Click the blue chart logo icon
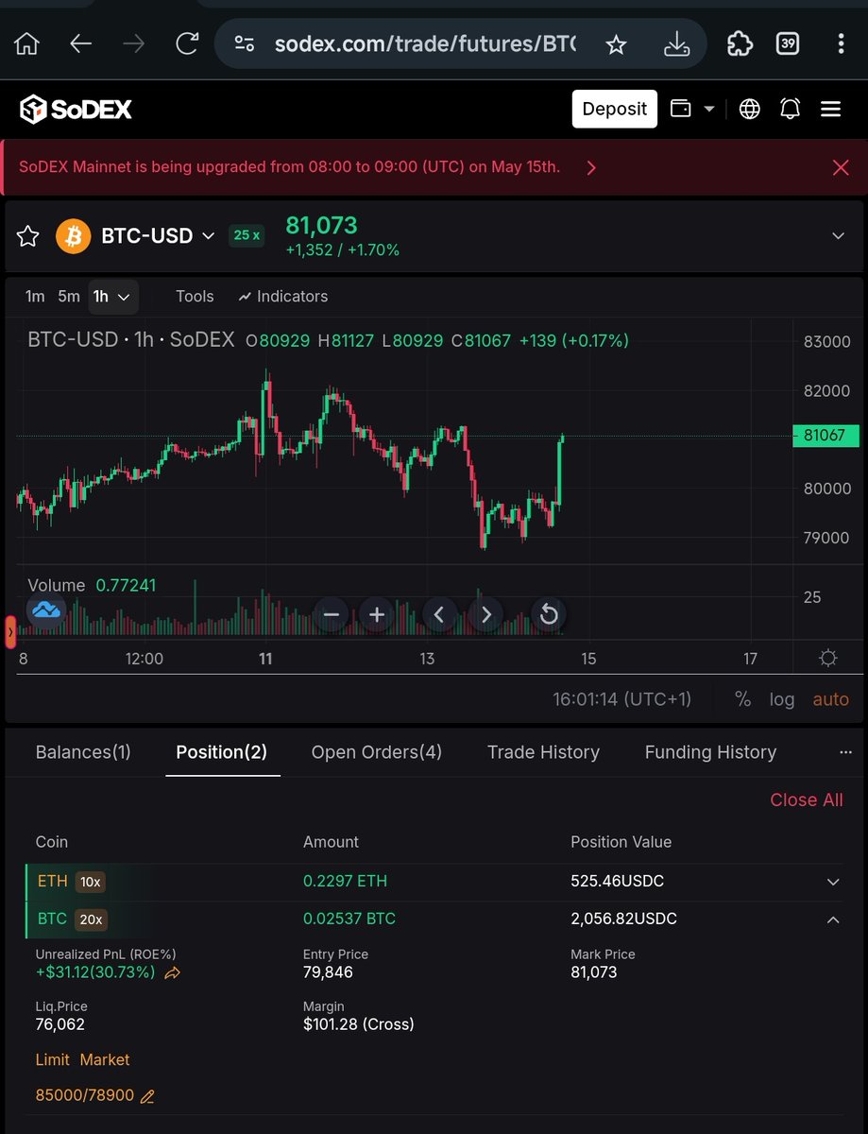This screenshot has width=868, height=1134. click(45, 610)
